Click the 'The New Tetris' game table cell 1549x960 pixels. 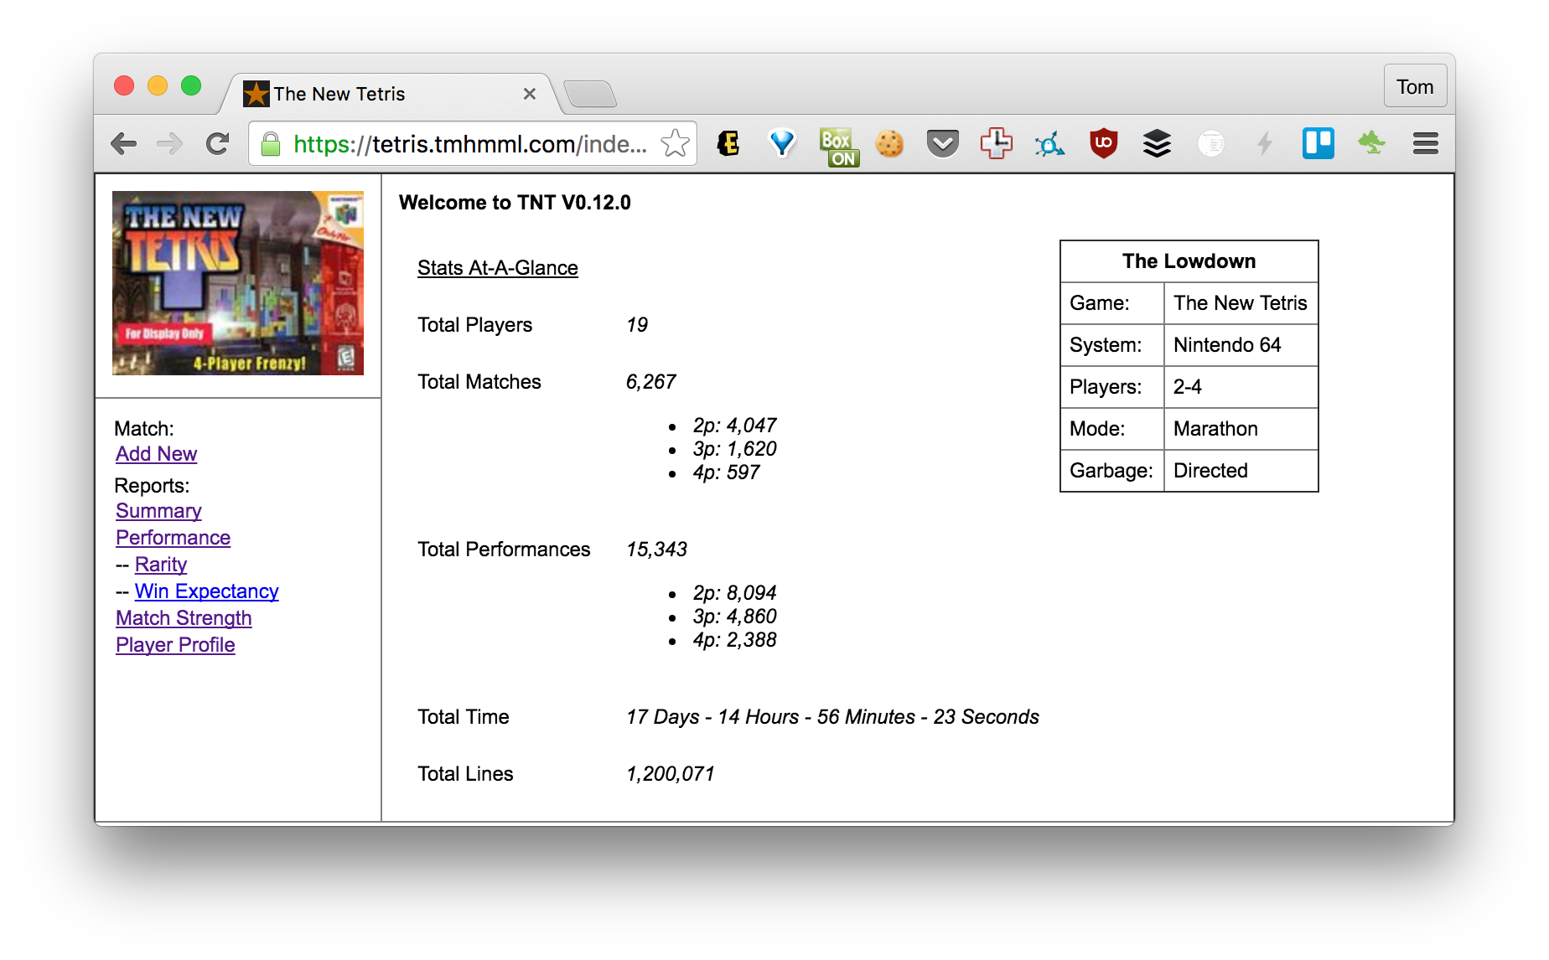pos(1241,303)
